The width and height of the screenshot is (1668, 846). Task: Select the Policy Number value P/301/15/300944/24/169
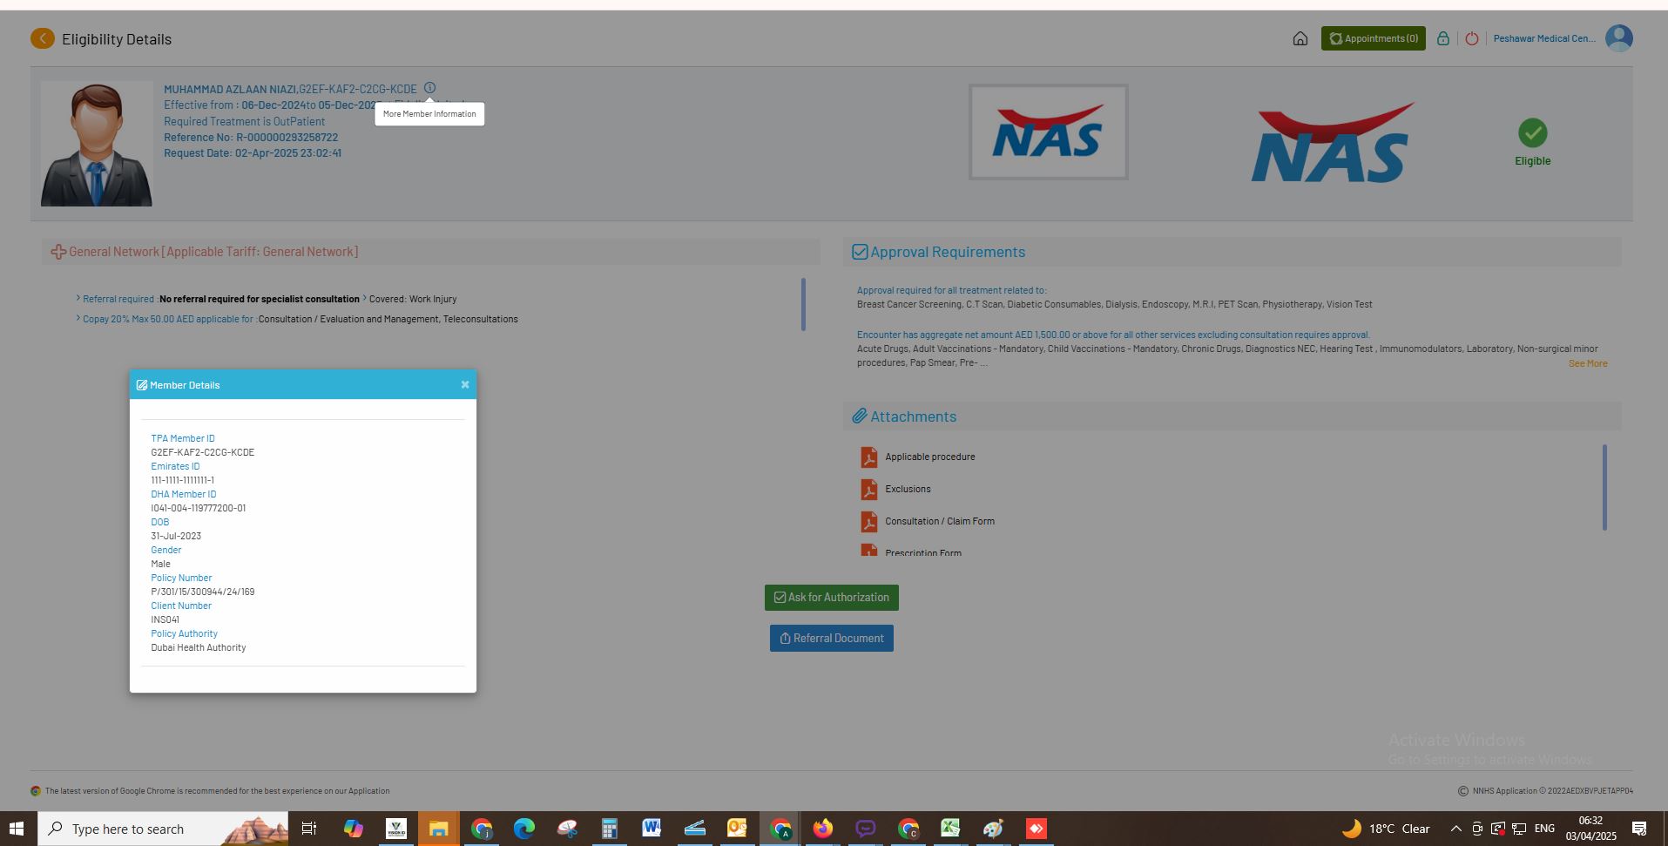pyautogui.click(x=203, y=592)
